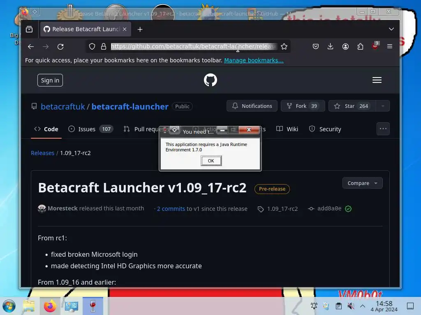Open the betacraft-launcher repository link
Image resolution: width=421 pixels, height=315 pixels.
coord(130,107)
